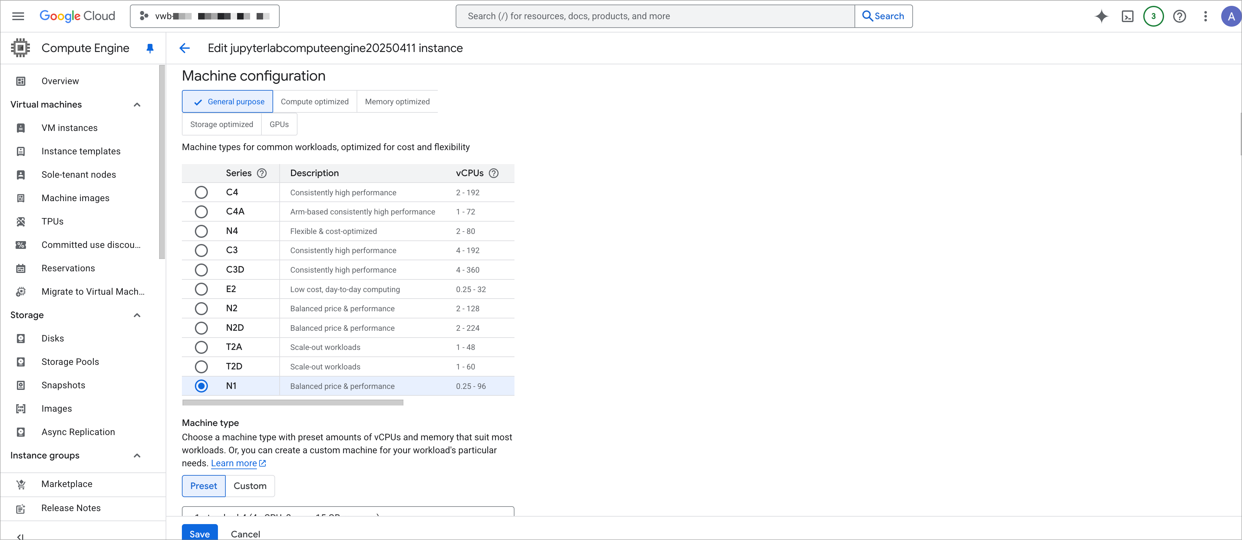Activate Cloud Shell terminal icon
Image resolution: width=1242 pixels, height=540 pixels.
pyautogui.click(x=1127, y=16)
